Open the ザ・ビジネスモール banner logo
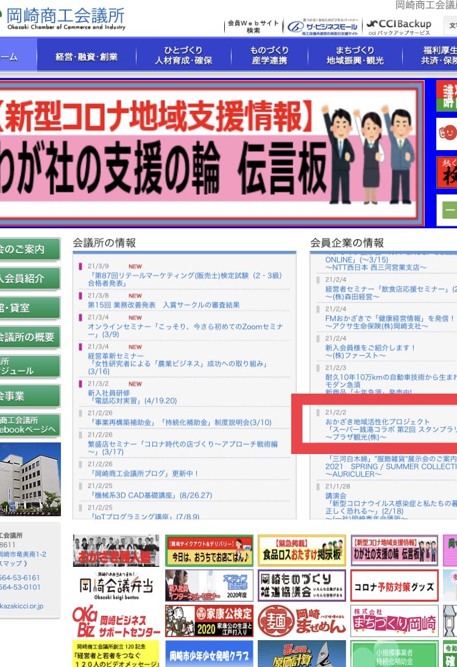This screenshot has height=667, width=457. [323, 26]
